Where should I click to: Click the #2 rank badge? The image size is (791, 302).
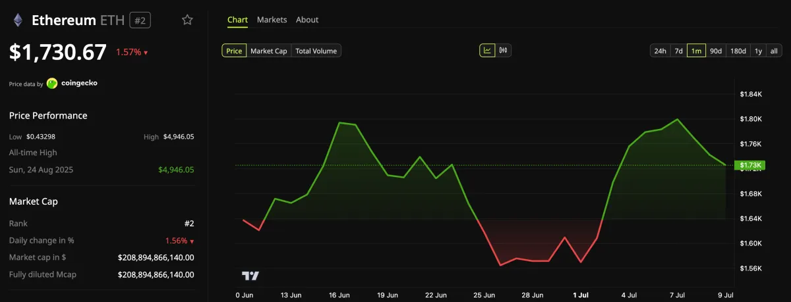tap(140, 20)
